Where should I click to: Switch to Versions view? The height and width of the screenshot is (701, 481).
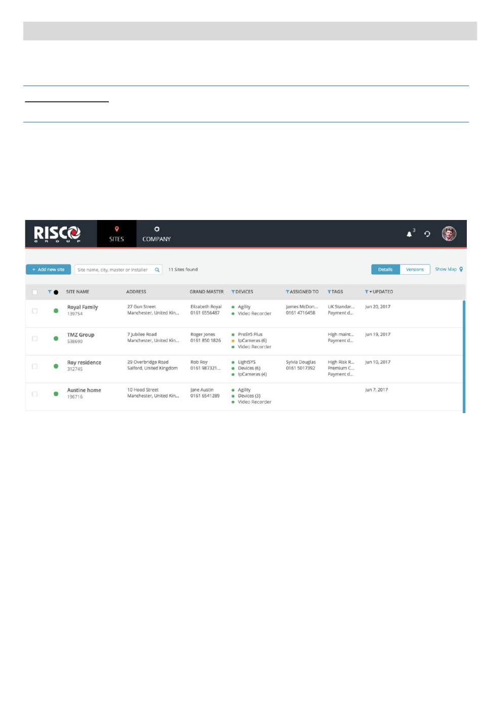tap(415, 270)
